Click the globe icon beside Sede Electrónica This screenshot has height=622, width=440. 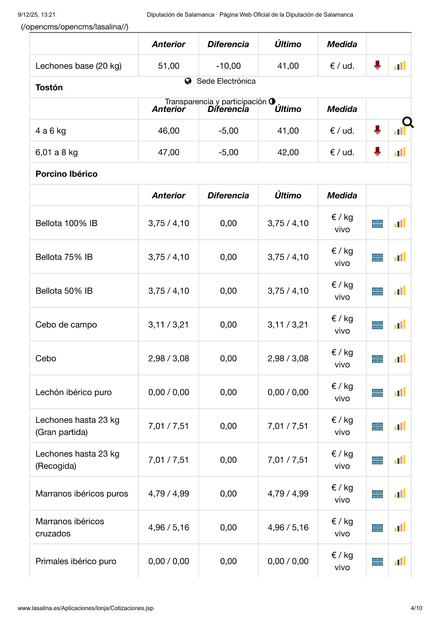[188, 81]
